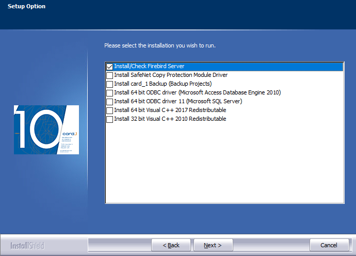This screenshot has height=256, width=356.
Task: Select the 64 bit ODBC driver Access label
Action: pos(197,93)
